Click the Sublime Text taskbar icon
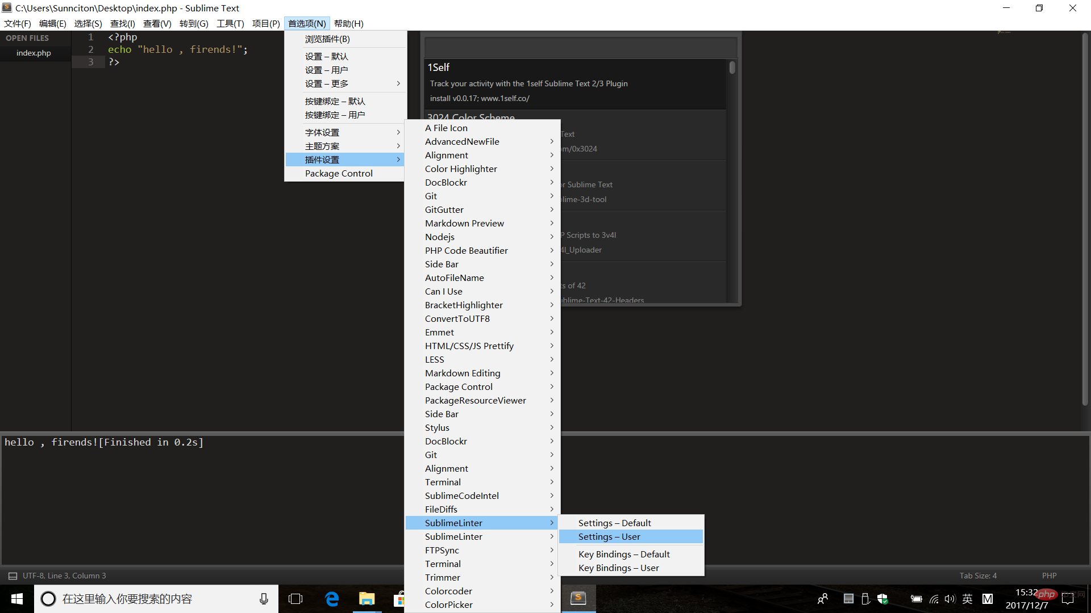The height and width of the screenshot is (613, 1091). (578, 598)
